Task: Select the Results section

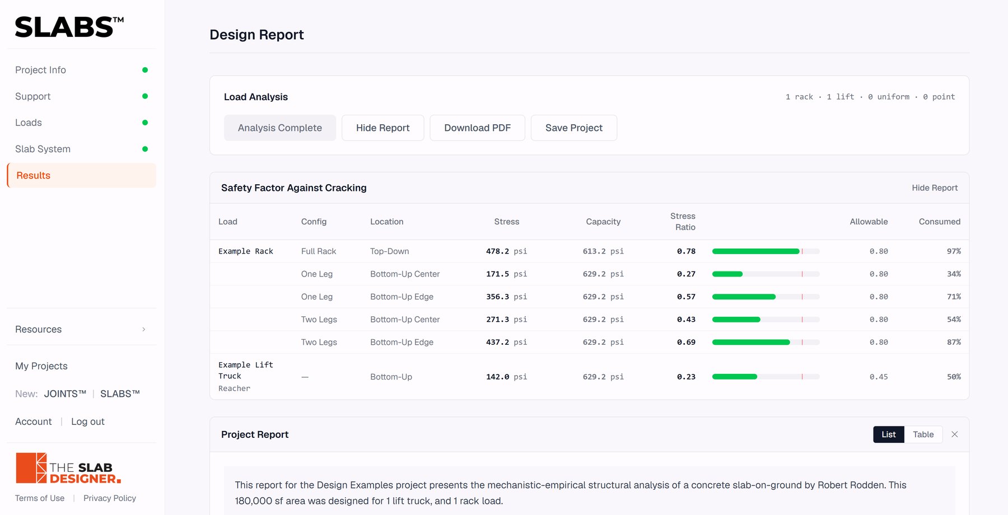Action: [x=82, y=175]
